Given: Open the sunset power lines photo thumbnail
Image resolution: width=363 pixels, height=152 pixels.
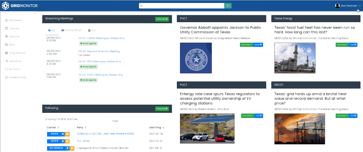Looking at the screenshot, I should (299, 129).
